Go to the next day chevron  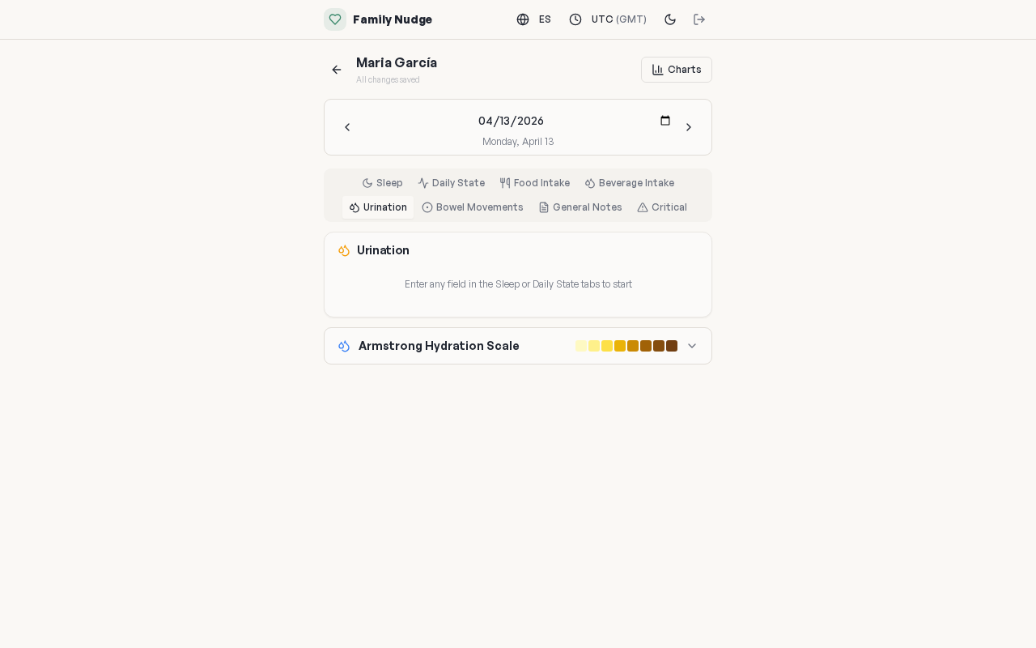point(689,127)
